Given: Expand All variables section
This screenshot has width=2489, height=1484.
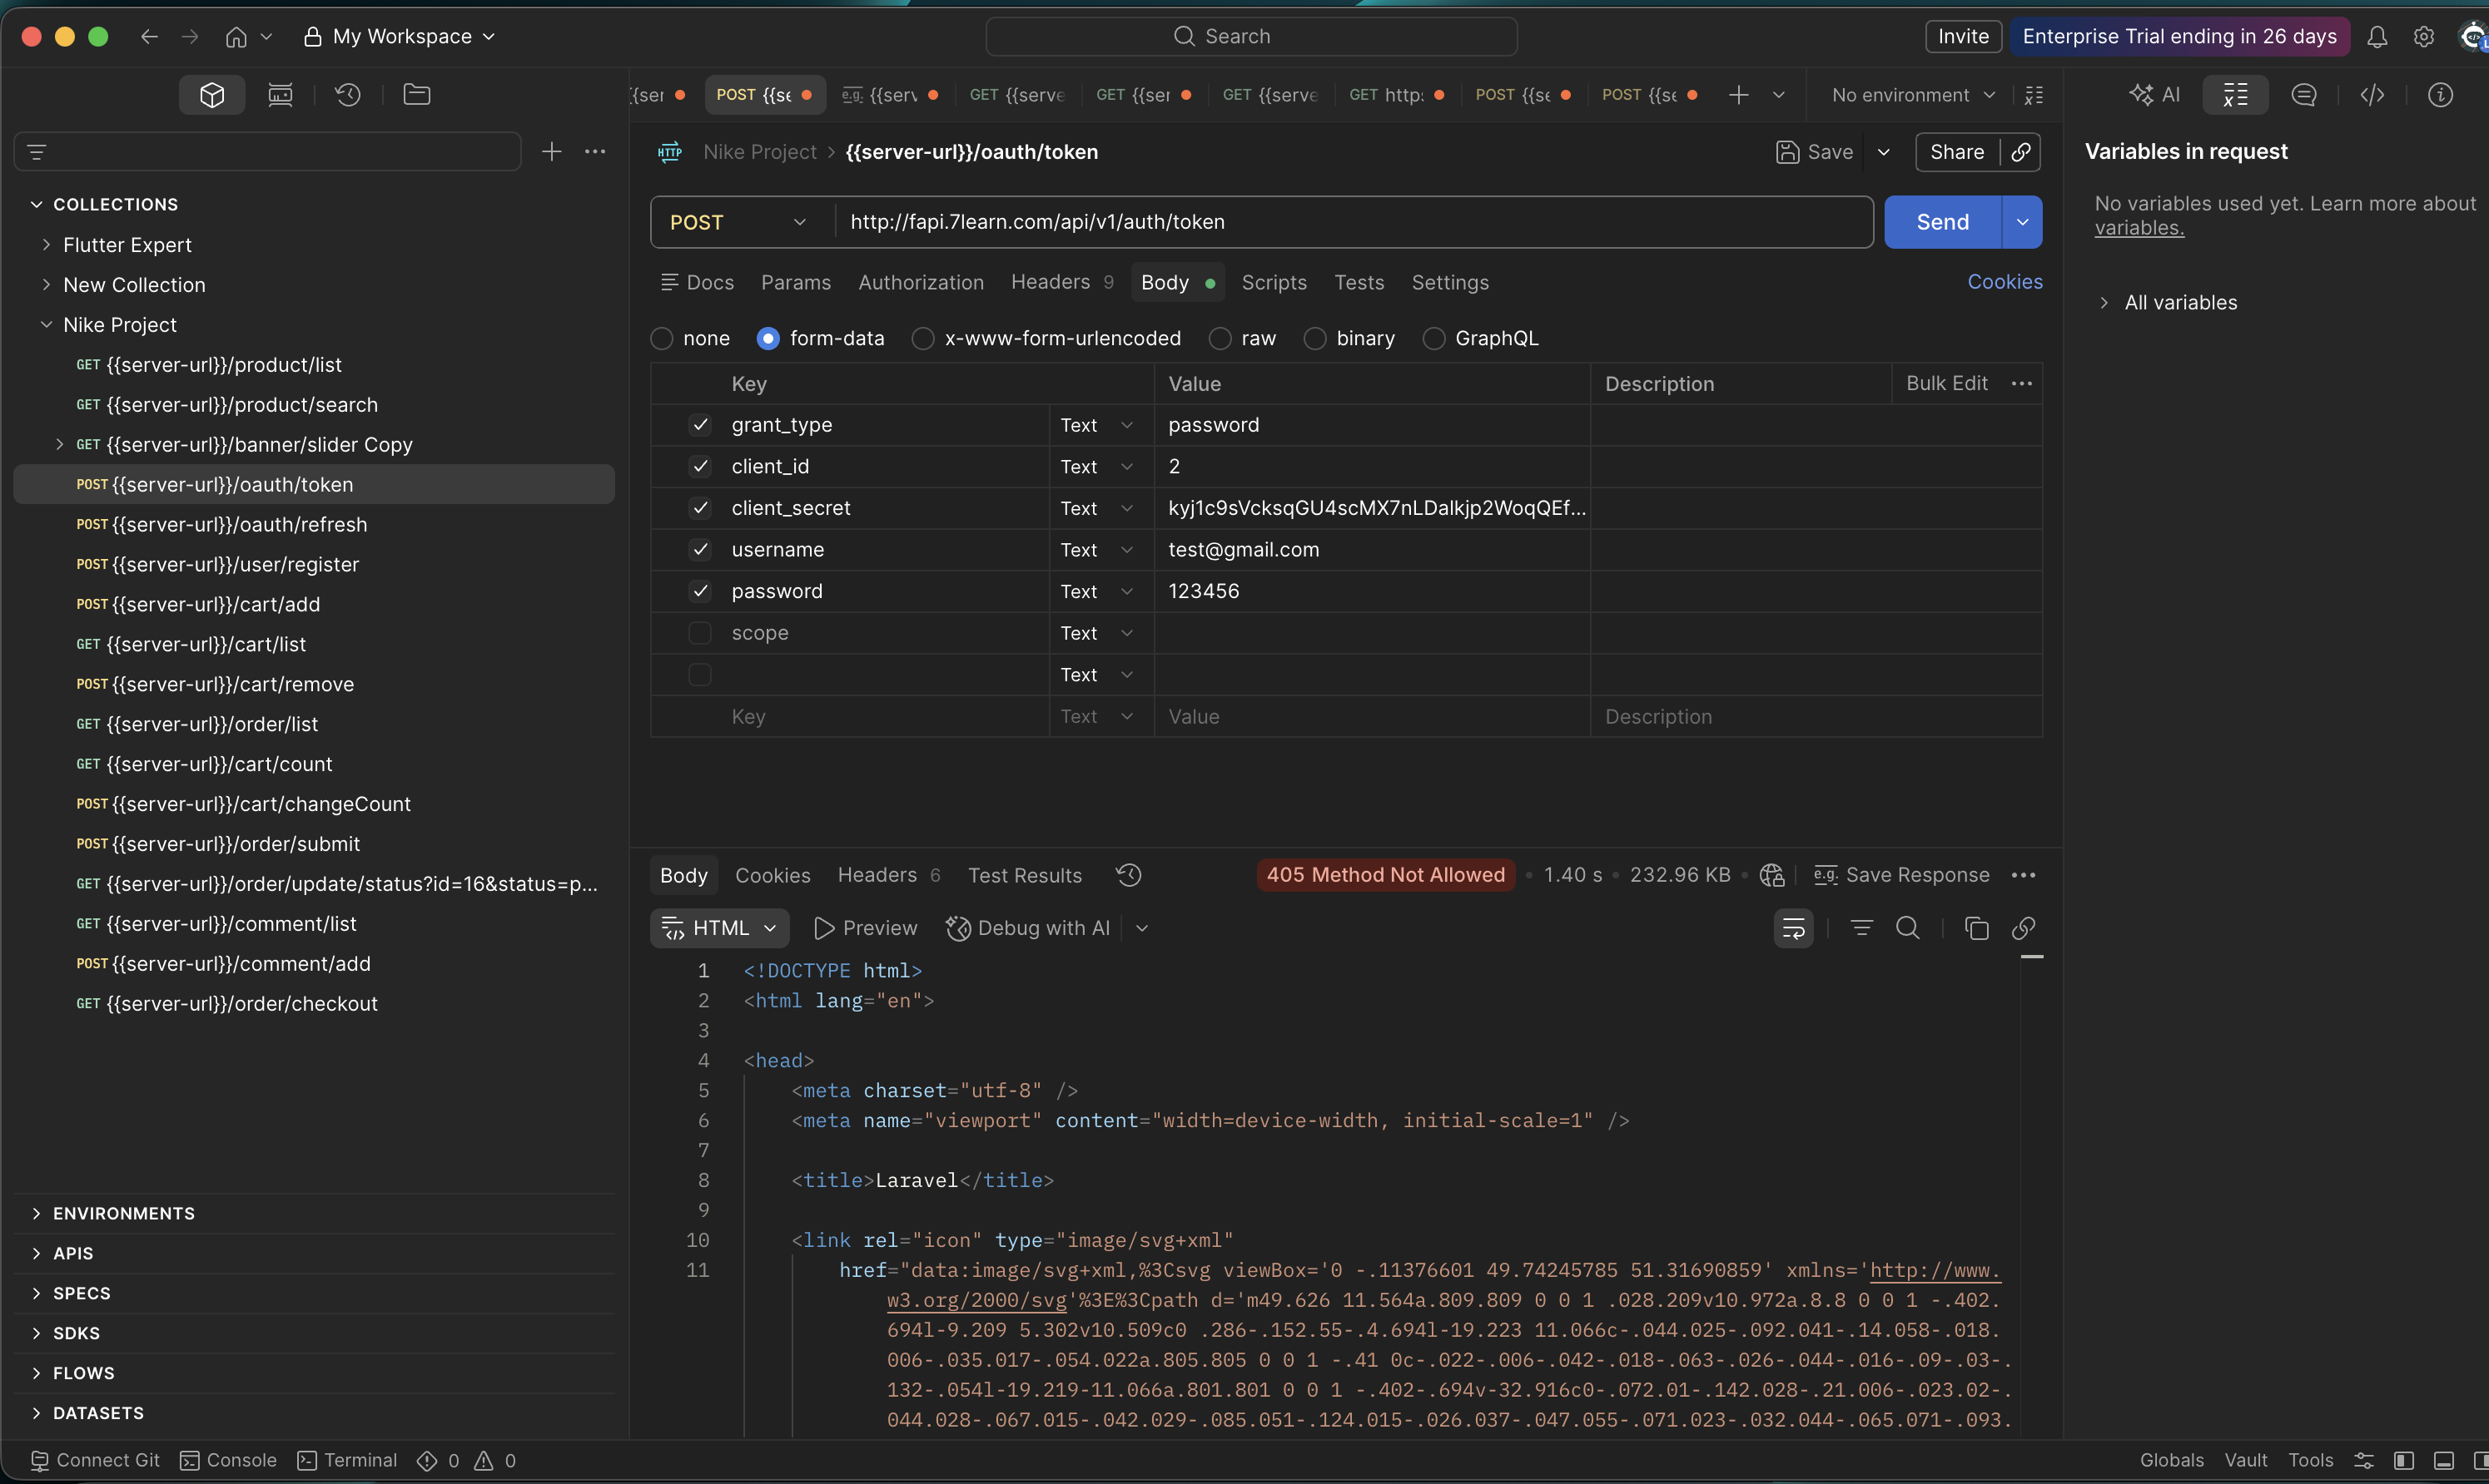Looking at the screenshot, I should click(x=2103, y=303).
